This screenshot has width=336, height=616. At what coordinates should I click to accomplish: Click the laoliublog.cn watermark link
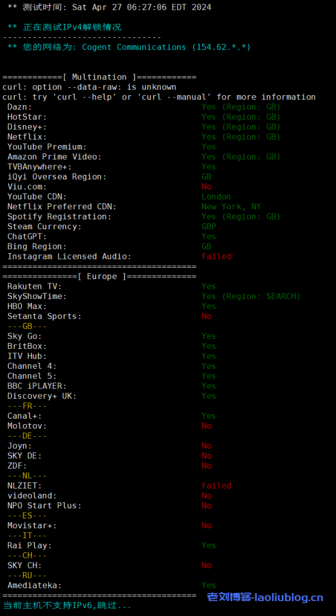click(265, 597)
